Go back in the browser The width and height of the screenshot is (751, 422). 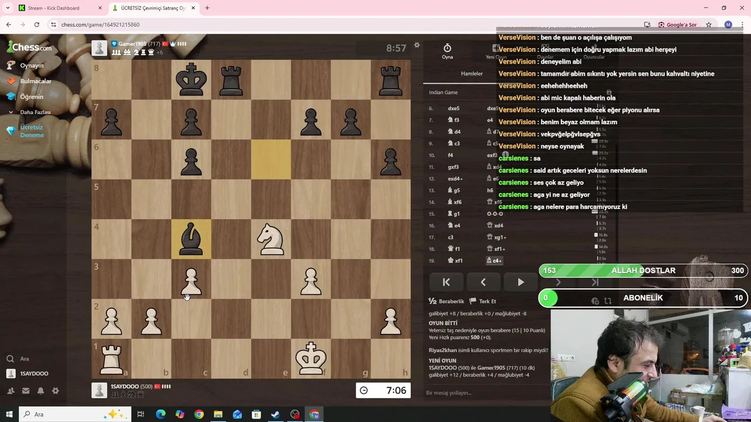pyautogui.click(x=8, y=25)
